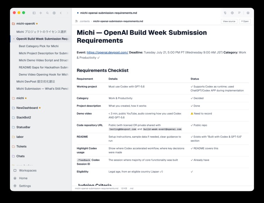Open the Chats project
This screenshot has height=203, width=264.
pyautogui.click(x=20, y=156)
